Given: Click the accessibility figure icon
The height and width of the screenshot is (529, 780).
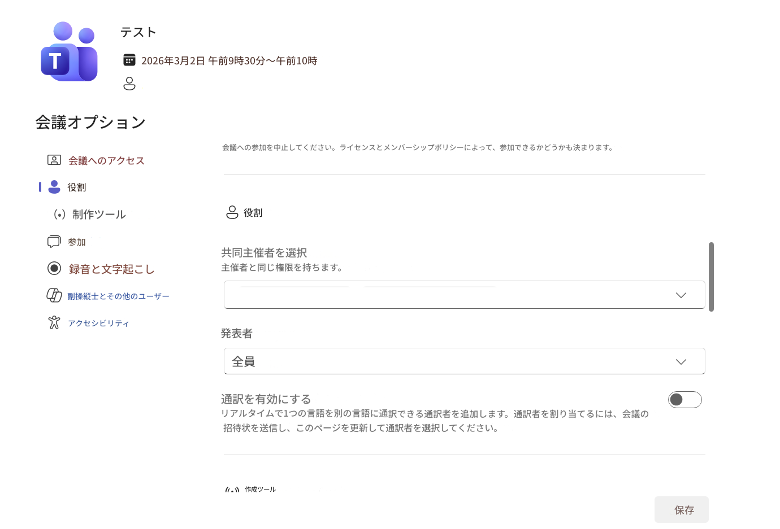Looking at the screenshot, I should (54, 322).
